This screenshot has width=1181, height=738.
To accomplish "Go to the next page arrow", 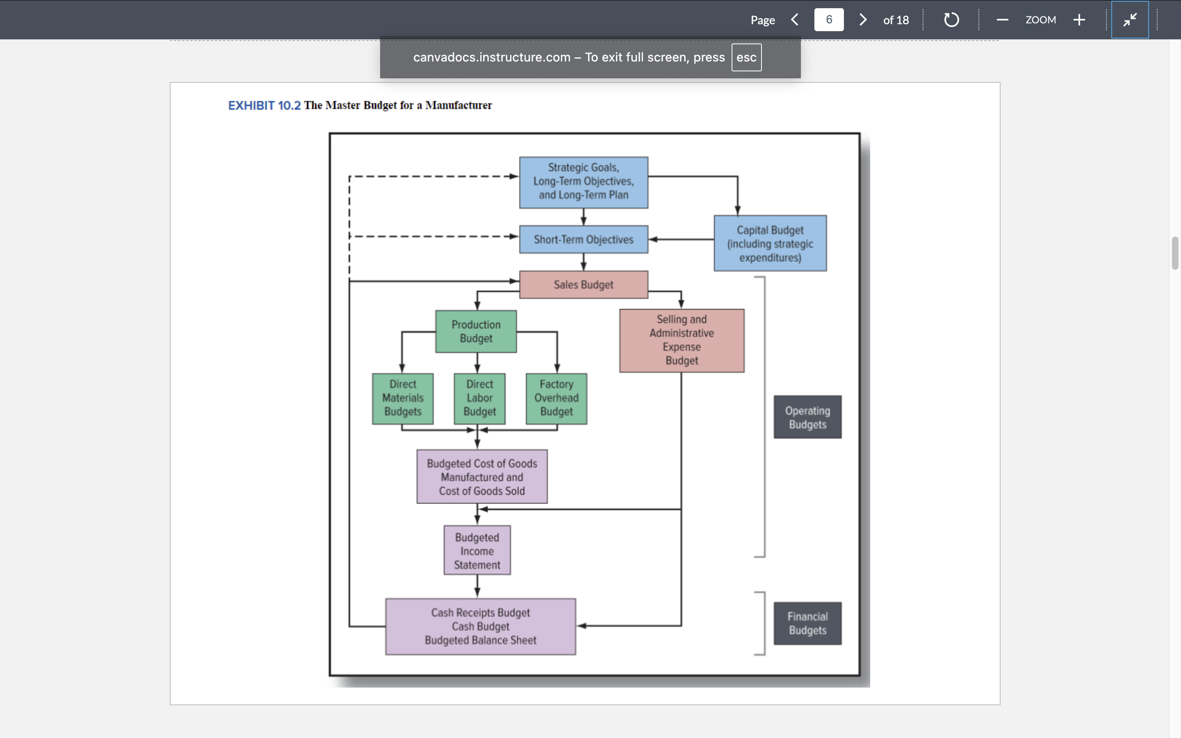I will tap(863, 20).
